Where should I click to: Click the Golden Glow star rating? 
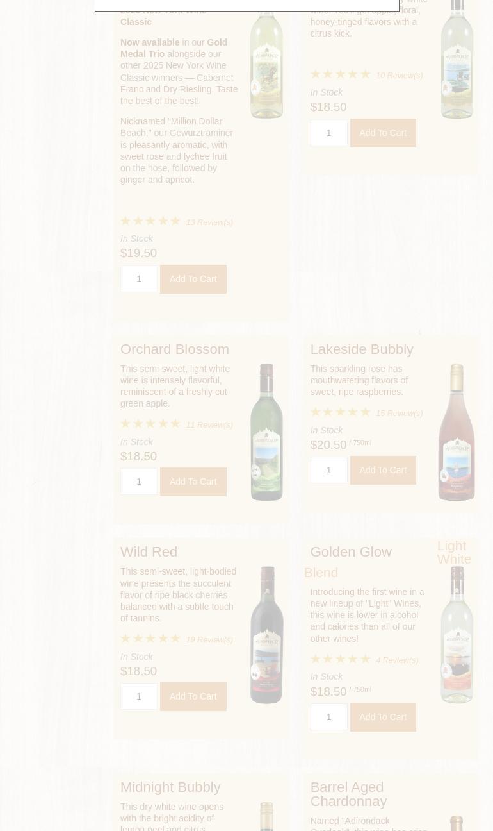341,659
